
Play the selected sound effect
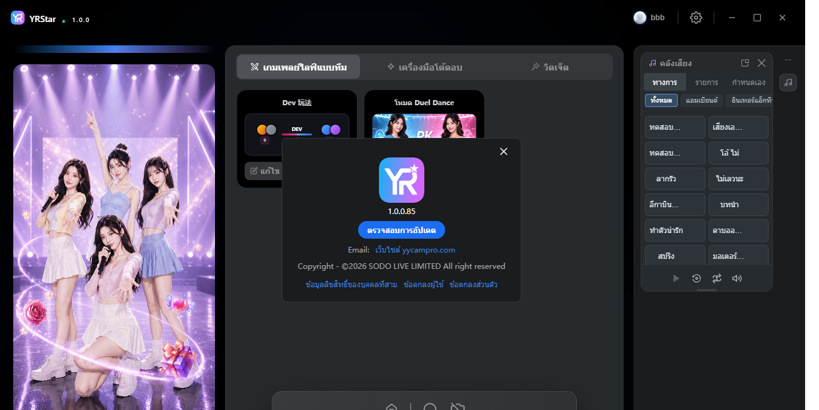(x=676, y=278)
